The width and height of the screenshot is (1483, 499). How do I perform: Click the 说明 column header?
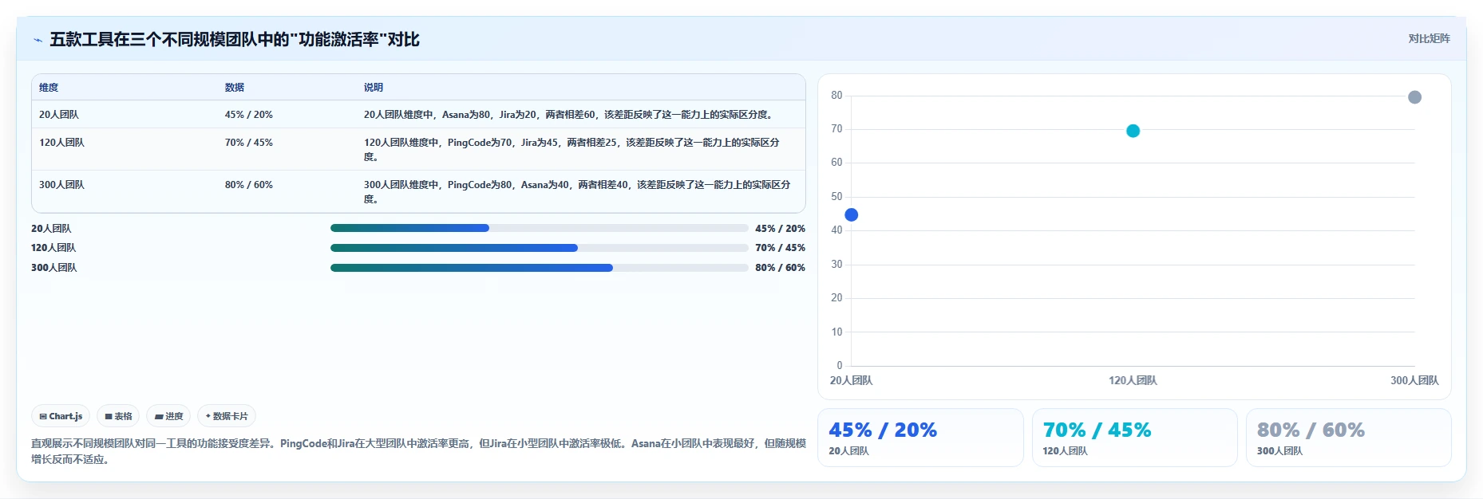374,88
